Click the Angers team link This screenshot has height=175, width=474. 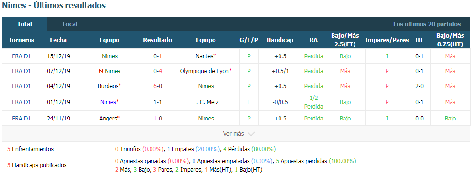pos(108,119)
